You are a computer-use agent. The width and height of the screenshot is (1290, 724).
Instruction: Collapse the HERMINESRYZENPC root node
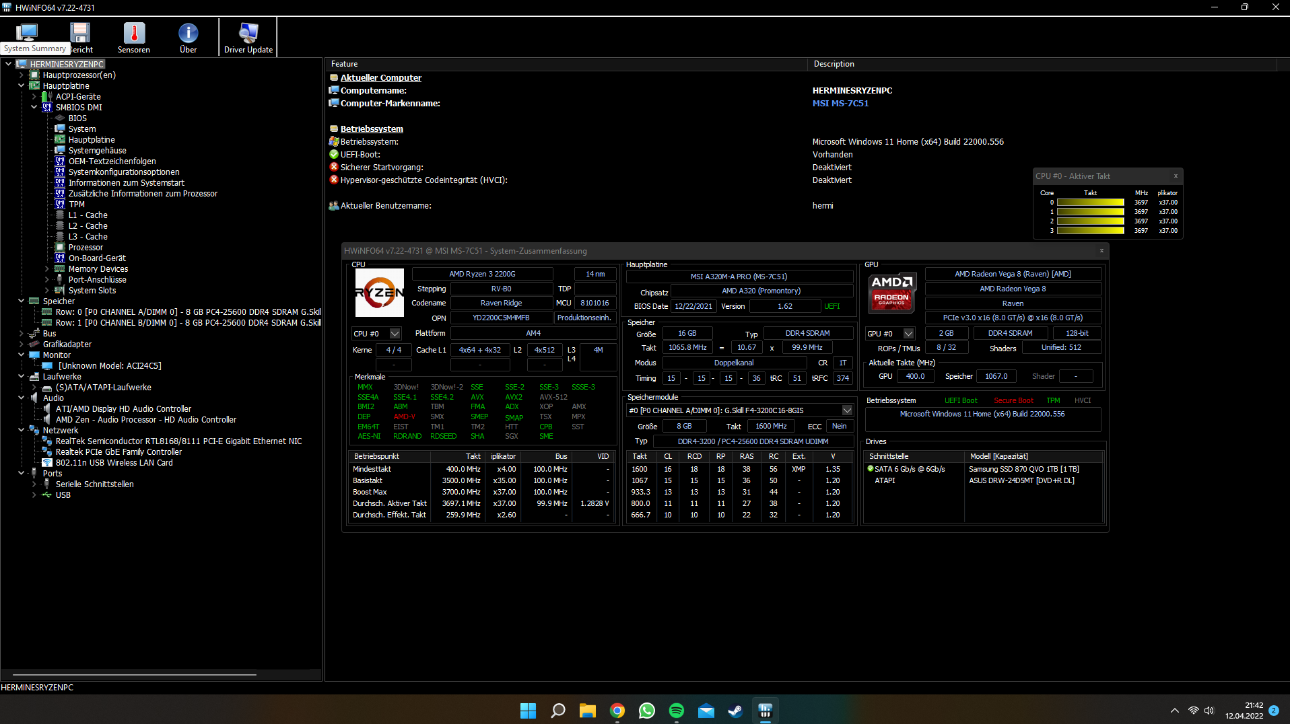click(x=9, y=65)
